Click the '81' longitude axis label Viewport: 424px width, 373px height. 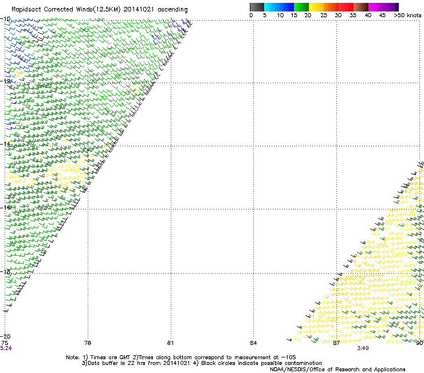170,343
